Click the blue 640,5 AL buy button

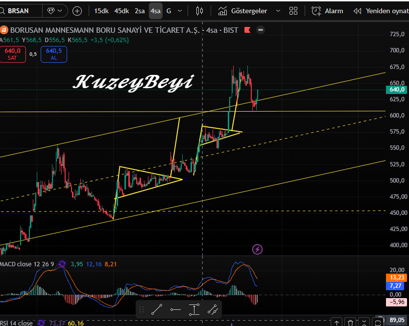point(54,54)
